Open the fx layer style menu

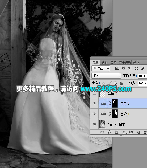(x=110, y=132)
